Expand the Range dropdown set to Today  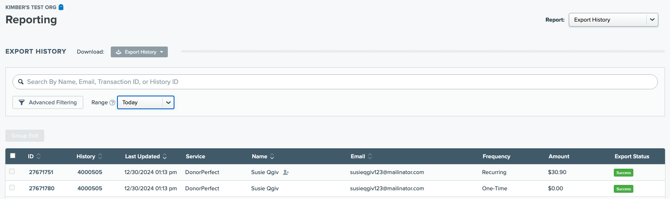tap(145, 102)
